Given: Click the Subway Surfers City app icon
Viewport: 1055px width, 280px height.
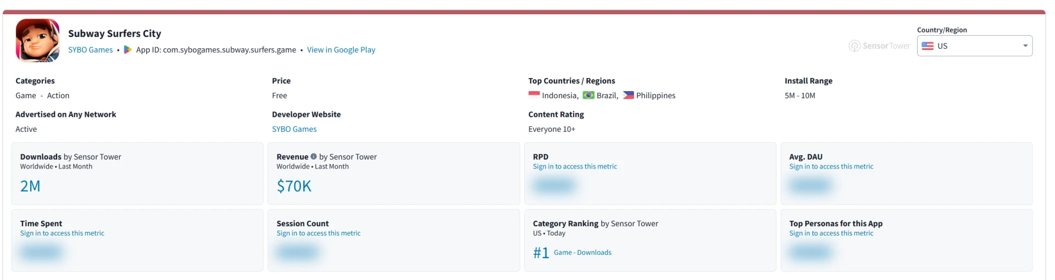Looking at the screenshot, I should 38,41.
